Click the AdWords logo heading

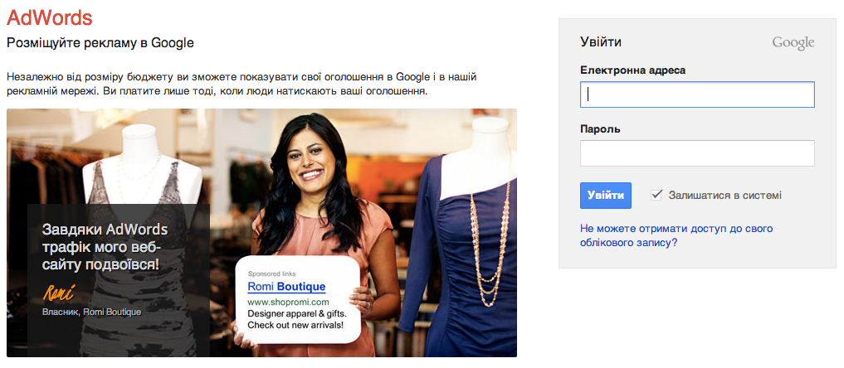[50, 17]
